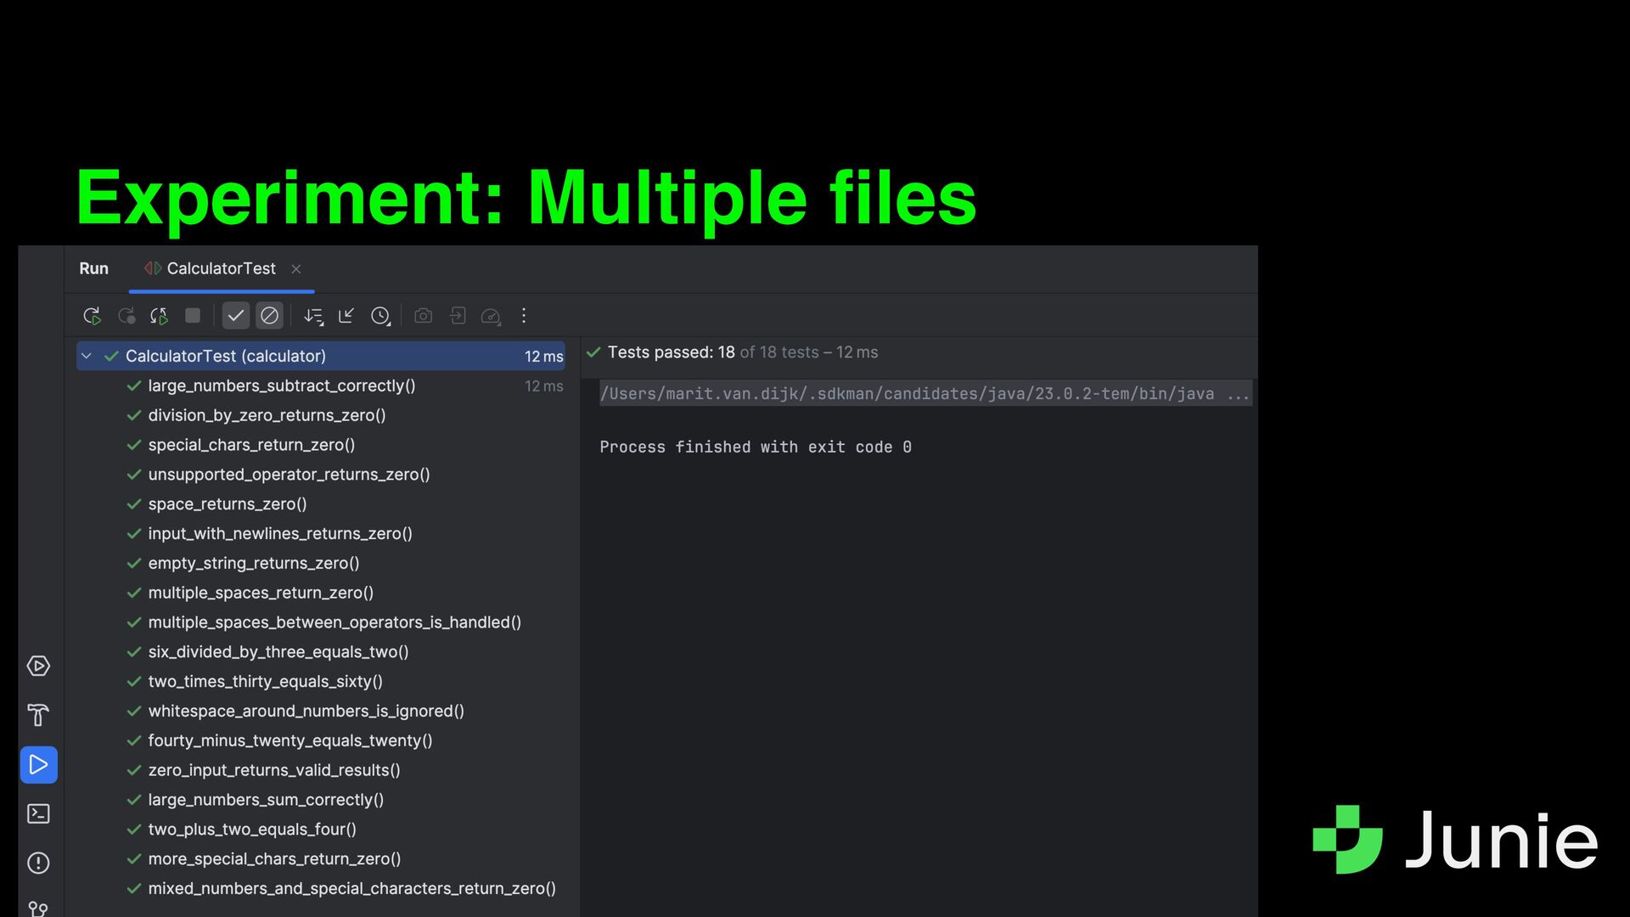Open the test history clock icon
This screenshot has height=917, width=1630.
coord(380,316)
